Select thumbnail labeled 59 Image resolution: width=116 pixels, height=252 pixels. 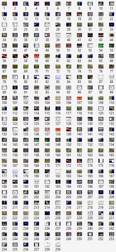pyautogui.click(x=36, y=56)
